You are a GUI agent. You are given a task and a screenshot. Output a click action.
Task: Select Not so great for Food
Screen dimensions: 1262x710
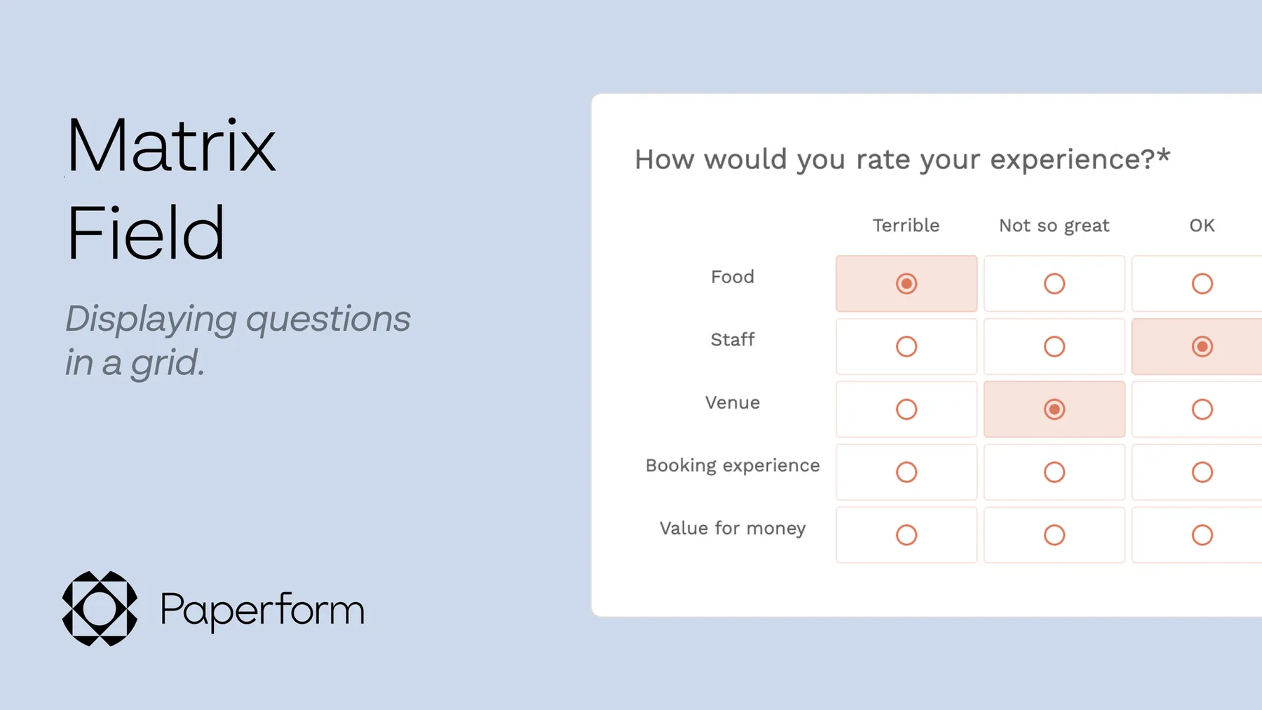[1054, 284]
